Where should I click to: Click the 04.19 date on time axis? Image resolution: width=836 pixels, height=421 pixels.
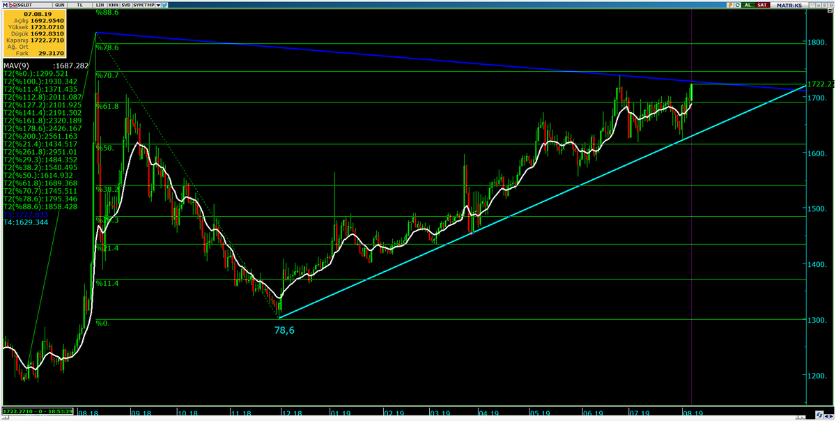[490, 414]
